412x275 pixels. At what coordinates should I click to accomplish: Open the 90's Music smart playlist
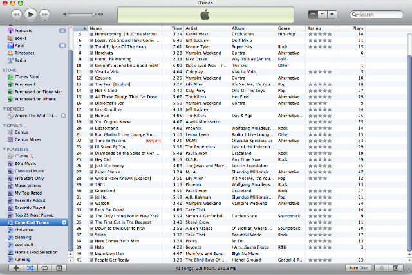[x=25, y=163]
